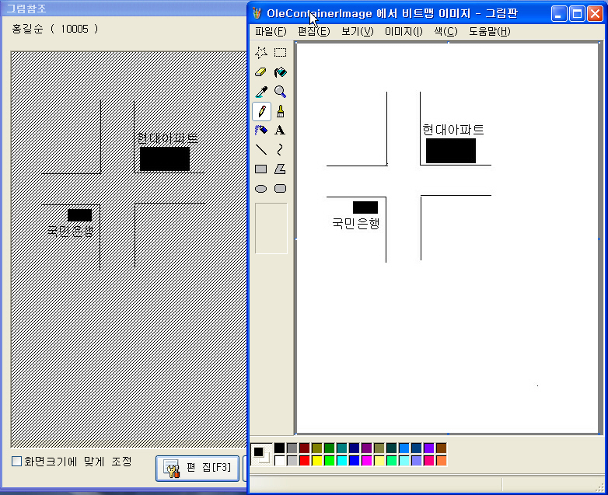Activate the Airbrush spray tool
Screen dimensions: 608x495
click(x=261, y=131)
